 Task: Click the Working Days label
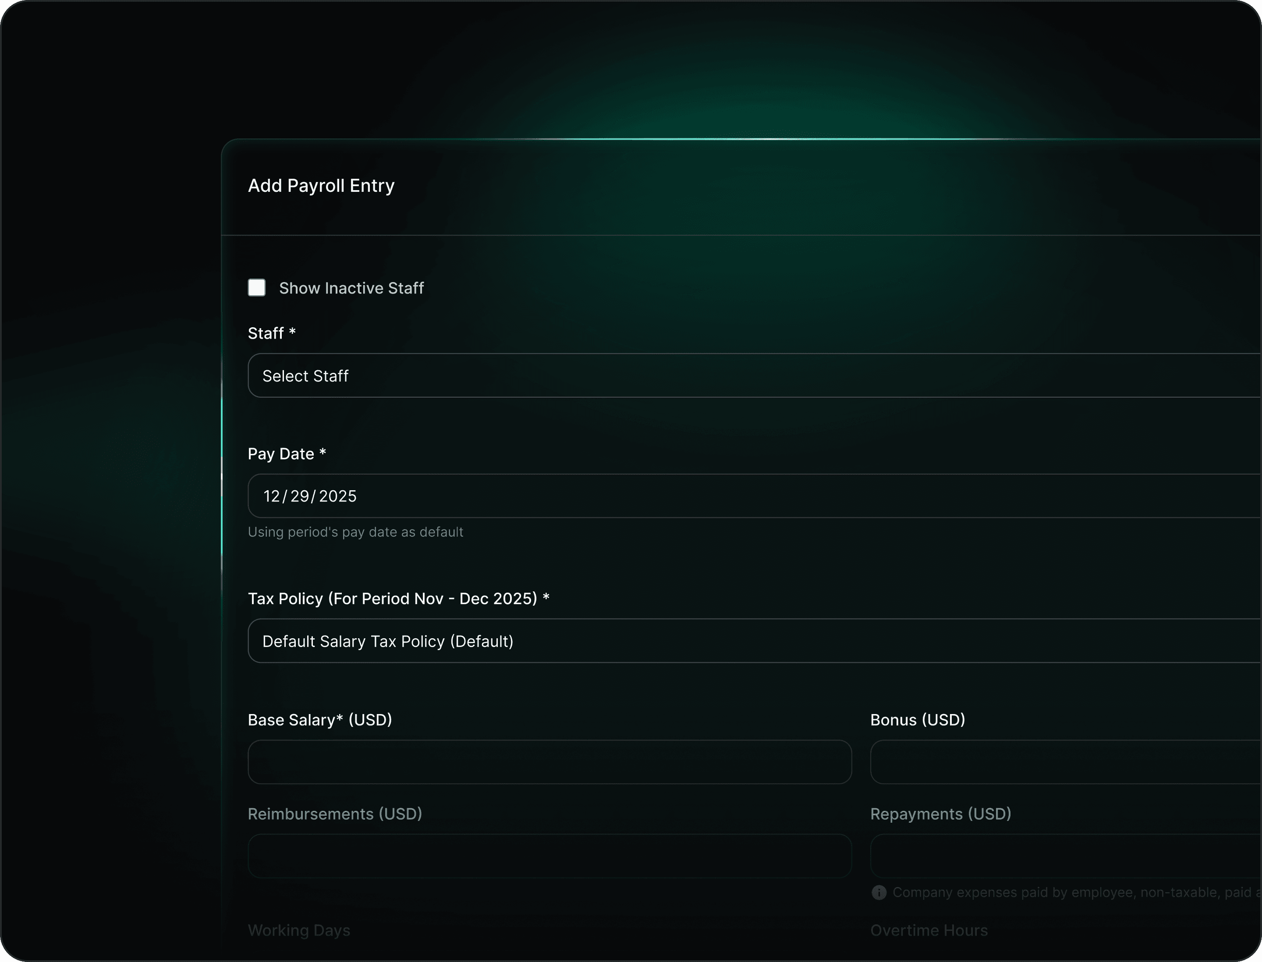[298, 930]
